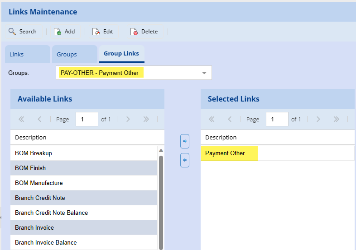
Task: Click Available Links page number field
Action: point(87,120)
